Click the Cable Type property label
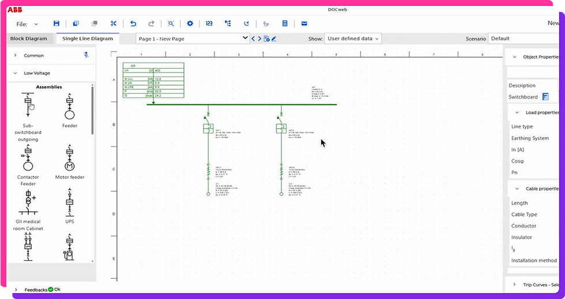The height and width of the screenshot is (299, 565). point(524,214)
